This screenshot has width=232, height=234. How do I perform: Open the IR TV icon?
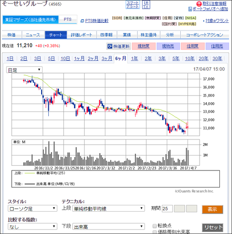[x=146, y=5]
